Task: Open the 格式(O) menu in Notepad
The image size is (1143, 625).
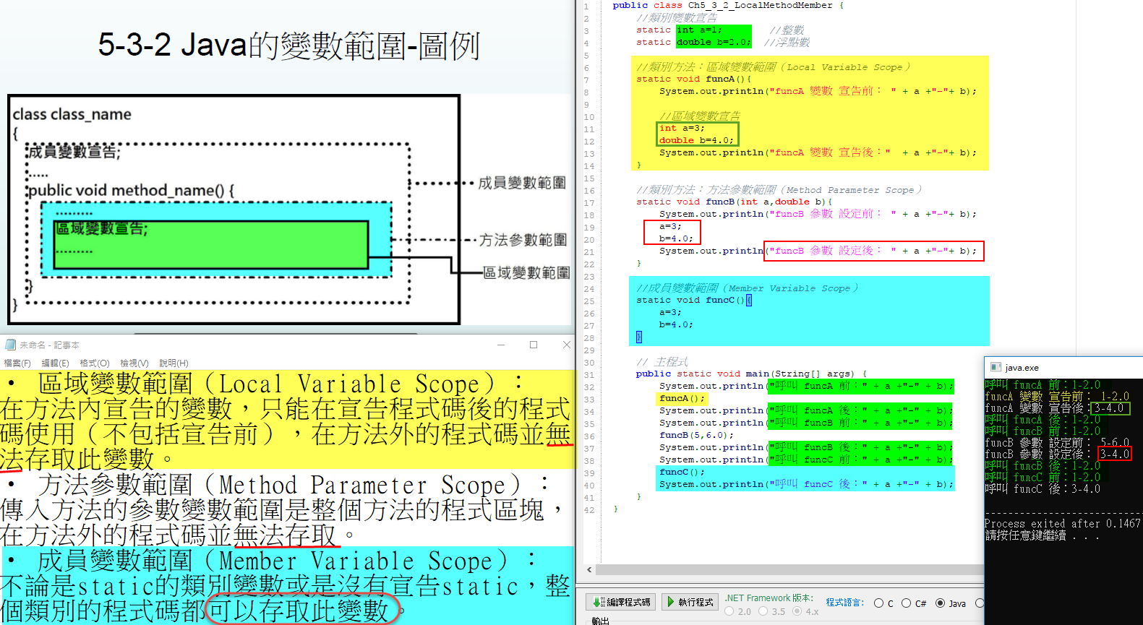Action: pyautogui.click(x=94, y=363)
